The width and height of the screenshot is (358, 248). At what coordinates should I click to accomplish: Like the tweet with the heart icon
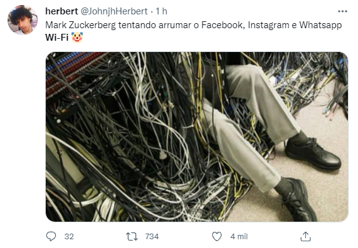pyautogui.click(x=217, y=236)
